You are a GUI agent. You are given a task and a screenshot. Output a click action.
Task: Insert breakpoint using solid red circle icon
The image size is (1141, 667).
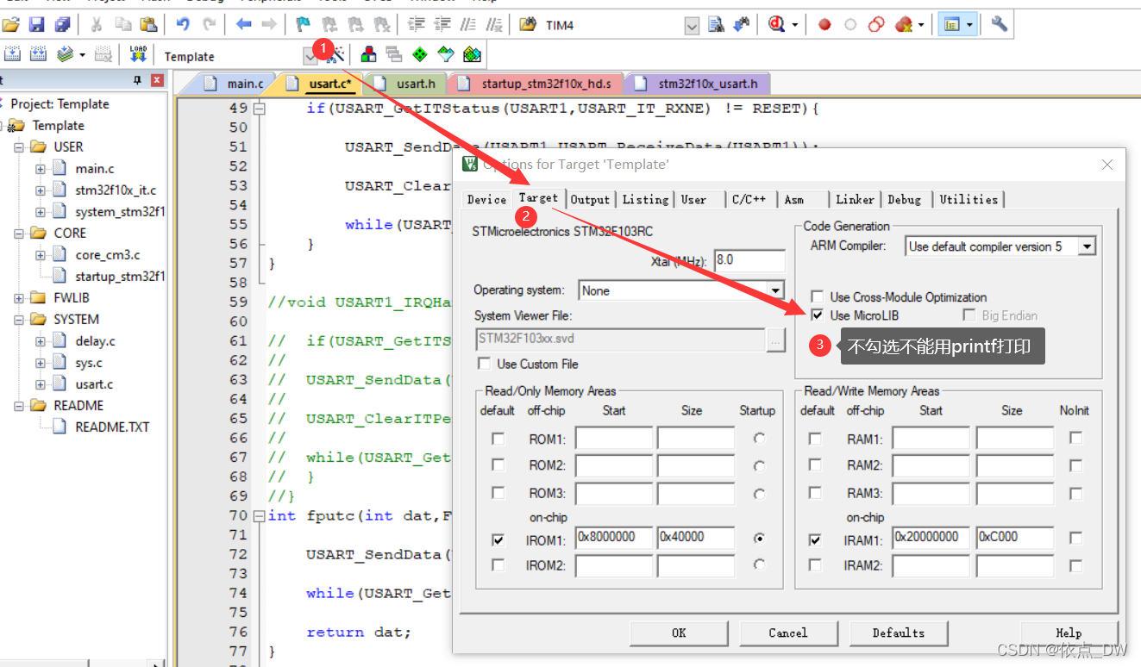coord(824,25)
